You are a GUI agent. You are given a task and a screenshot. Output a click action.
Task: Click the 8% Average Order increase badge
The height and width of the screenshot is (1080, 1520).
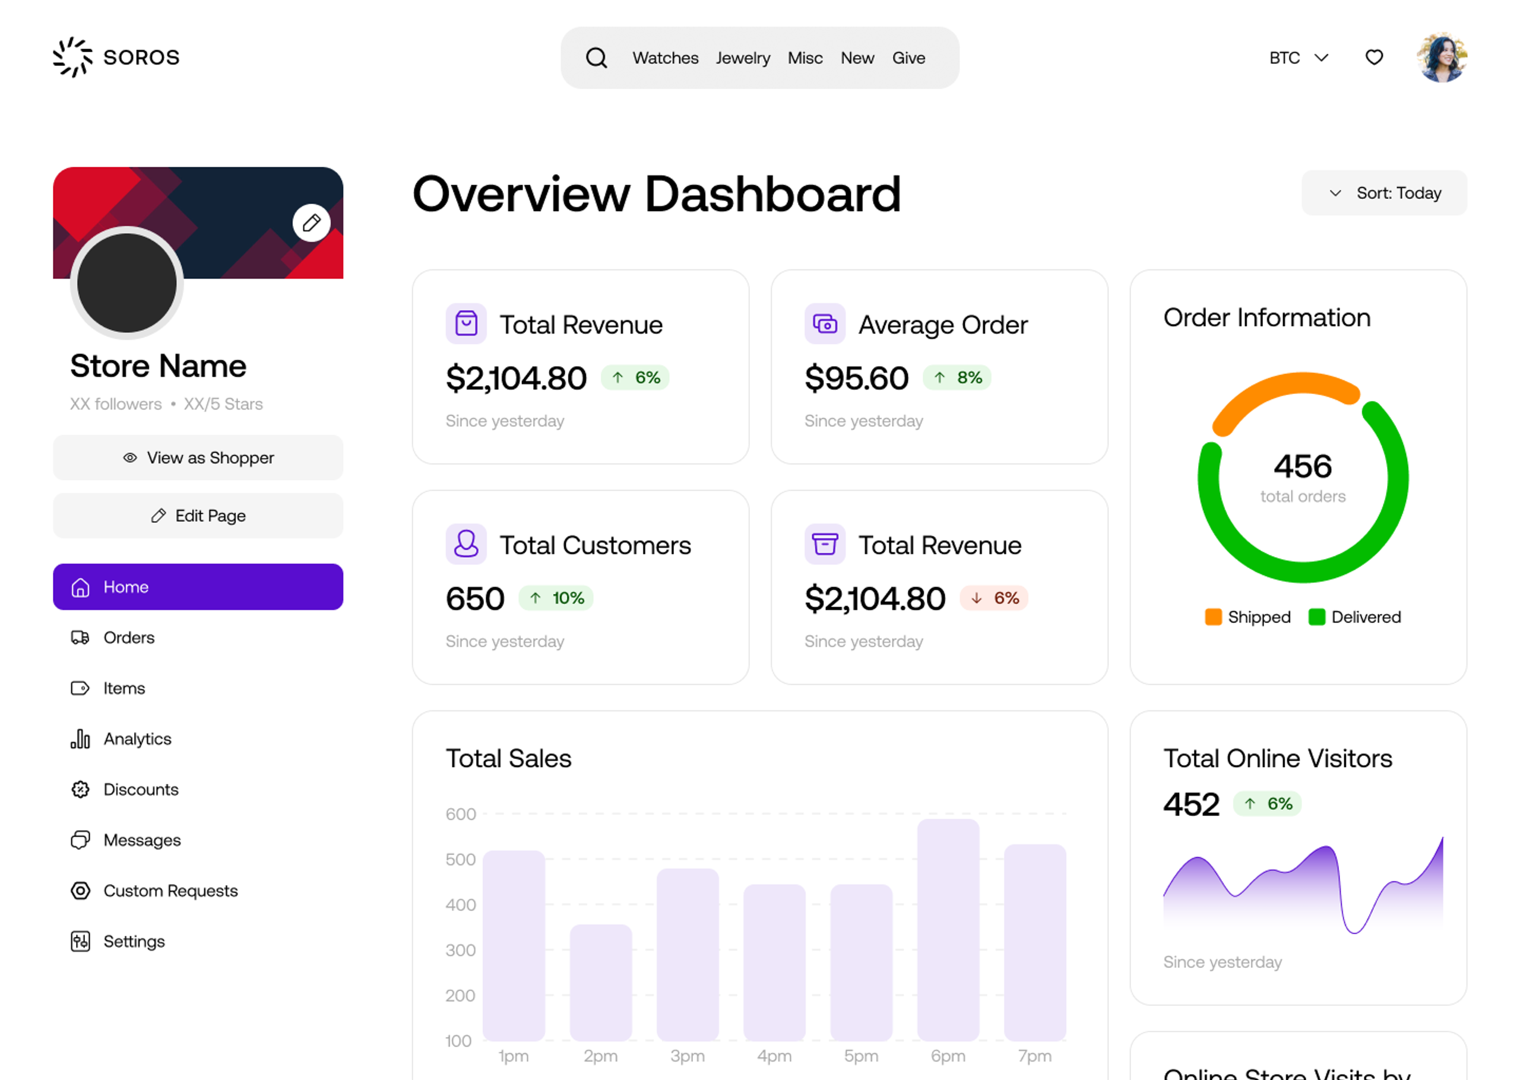956,378
